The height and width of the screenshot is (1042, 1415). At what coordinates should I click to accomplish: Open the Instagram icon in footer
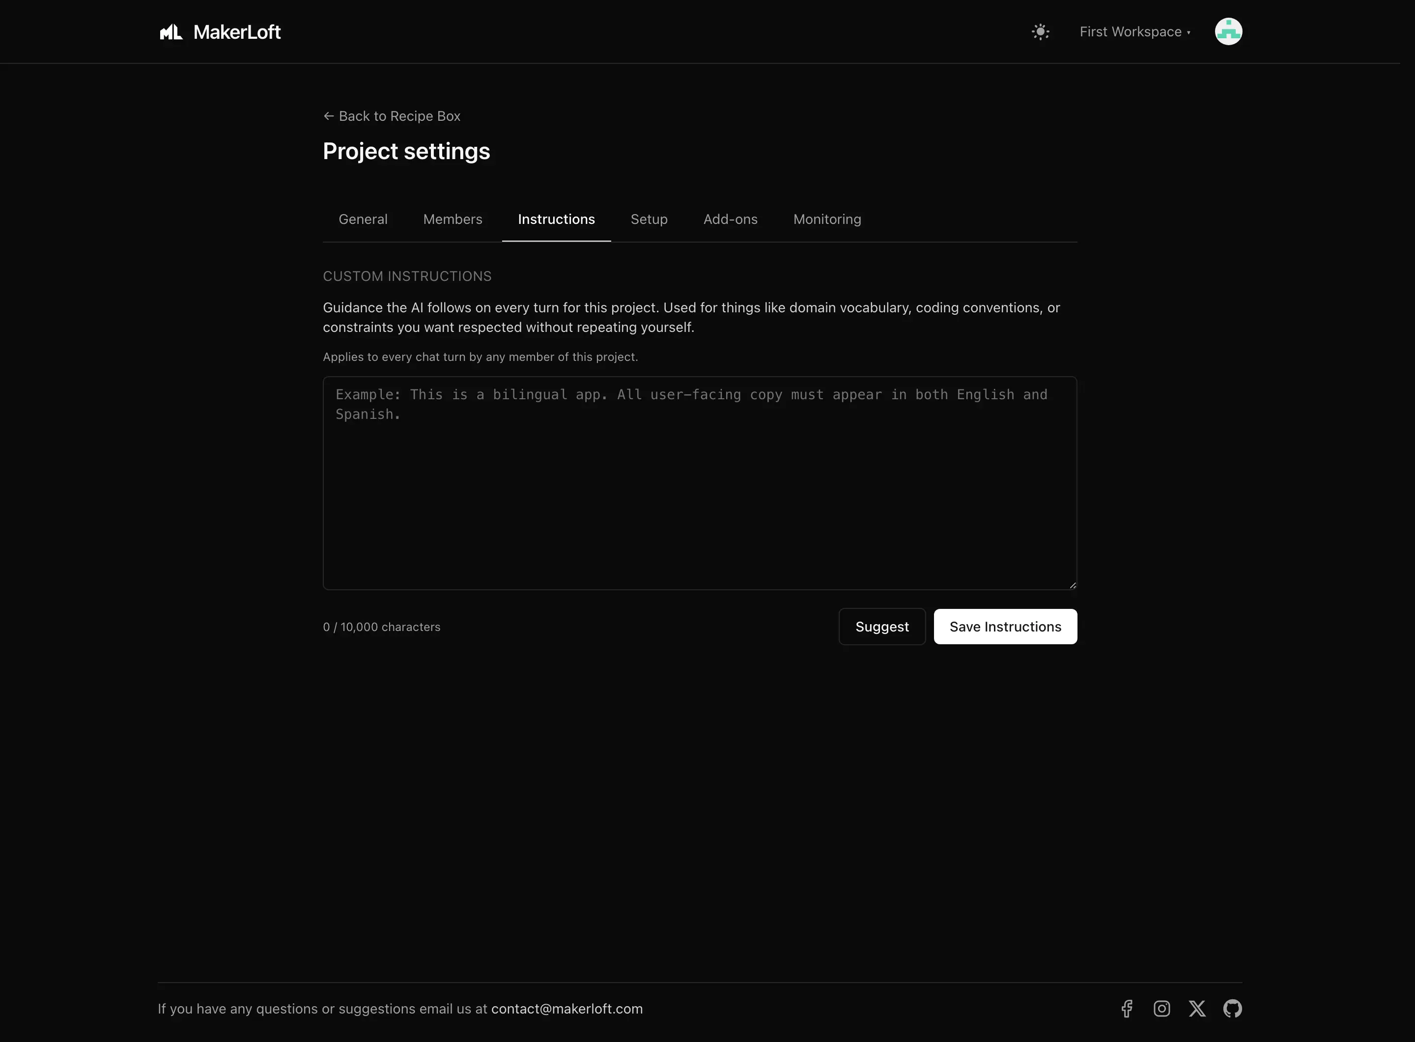click(1161, 1009)
